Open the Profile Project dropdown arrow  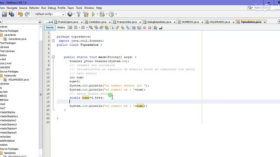(x=116, y=14)
